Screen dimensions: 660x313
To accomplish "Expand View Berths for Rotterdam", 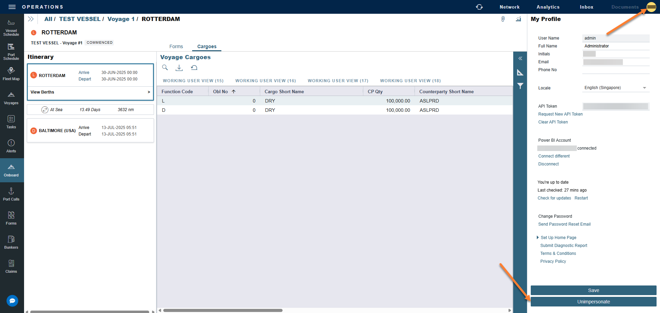I will coord(90,92).
